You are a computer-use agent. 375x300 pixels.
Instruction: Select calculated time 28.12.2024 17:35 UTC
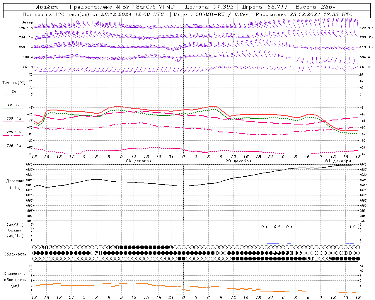coord(321,14)
